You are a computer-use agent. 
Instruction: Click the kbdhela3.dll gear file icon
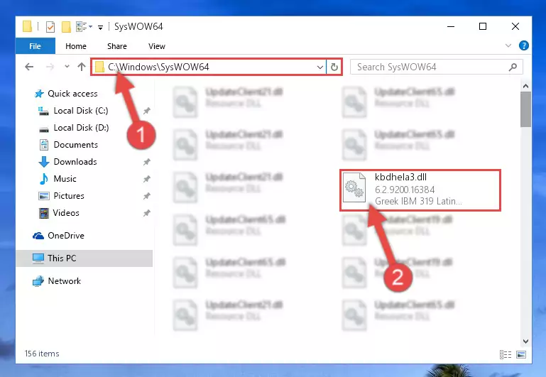coord(354,188)
